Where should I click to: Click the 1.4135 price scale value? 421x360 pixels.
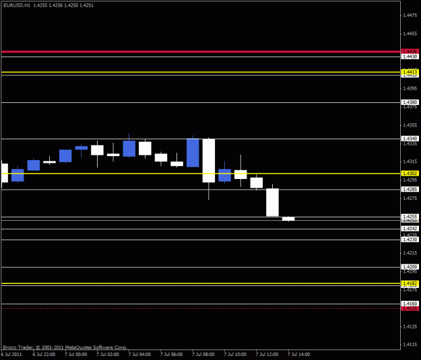coord(410,327)
